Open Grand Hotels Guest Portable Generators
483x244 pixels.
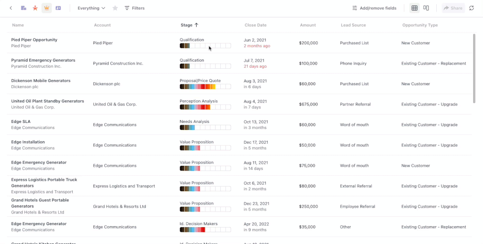click(x=40, y=203)
